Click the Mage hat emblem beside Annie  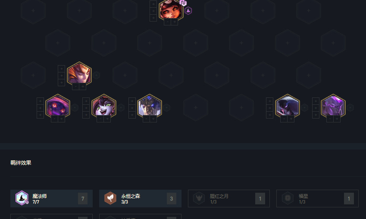[x=188, y=11]
